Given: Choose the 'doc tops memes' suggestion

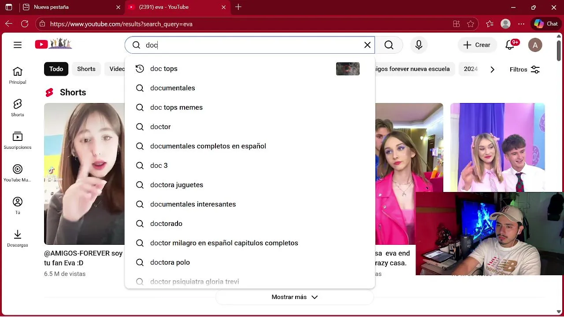Looking at the screenshot, I should 250,107.
